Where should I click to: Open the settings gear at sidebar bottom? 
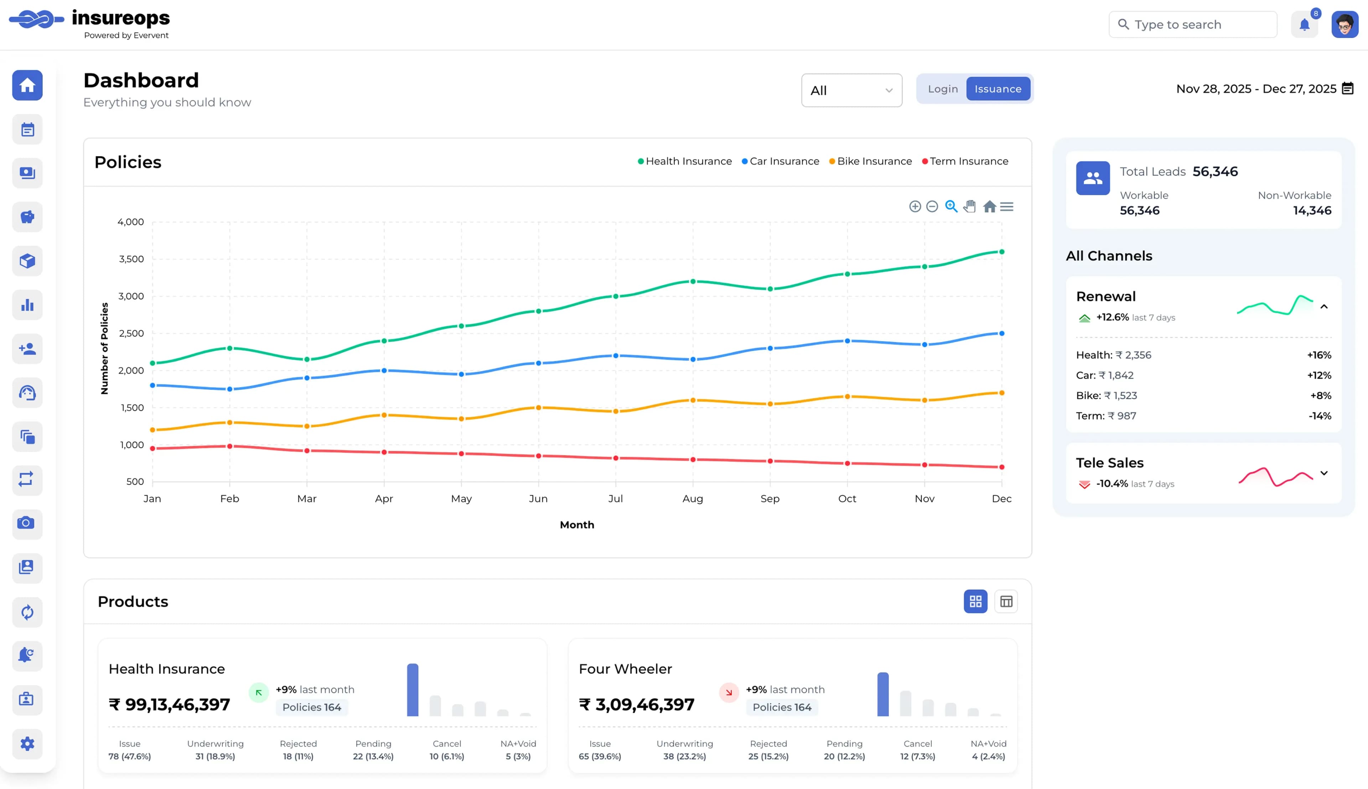27,744
